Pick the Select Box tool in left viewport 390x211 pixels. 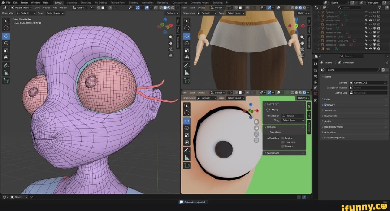pyautogui.click(x=6, y=21)
